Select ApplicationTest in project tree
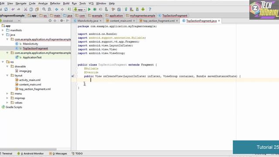Image resolution: width=279 pixels, height=157 pixels. tap(32, 57)
